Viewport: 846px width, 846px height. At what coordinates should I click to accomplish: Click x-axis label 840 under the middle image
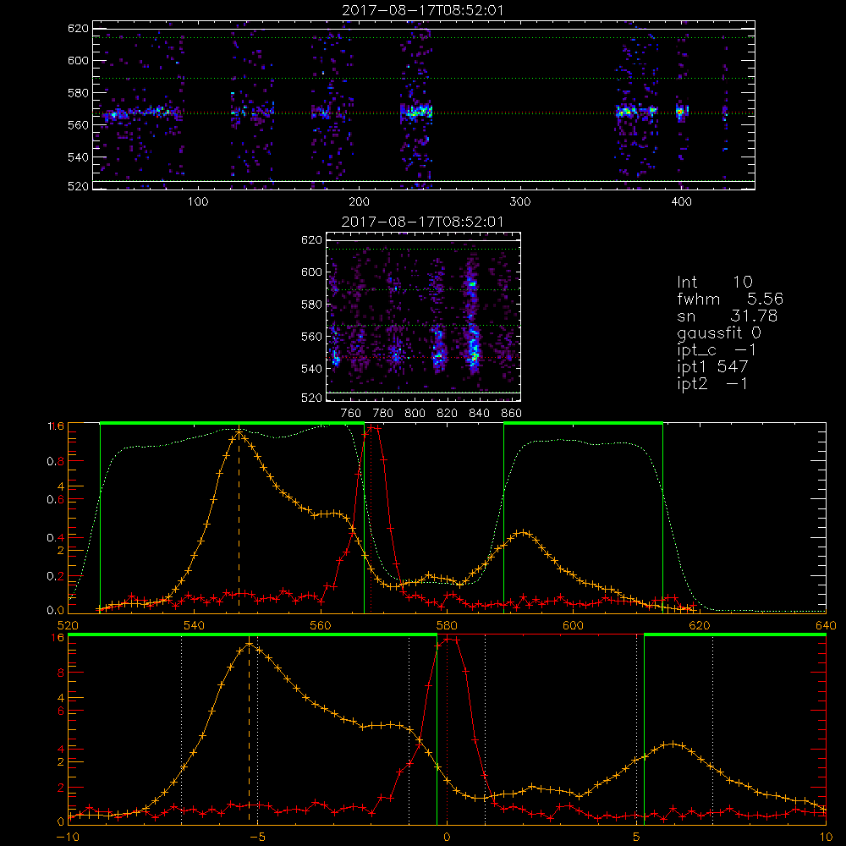coord(479,414)
